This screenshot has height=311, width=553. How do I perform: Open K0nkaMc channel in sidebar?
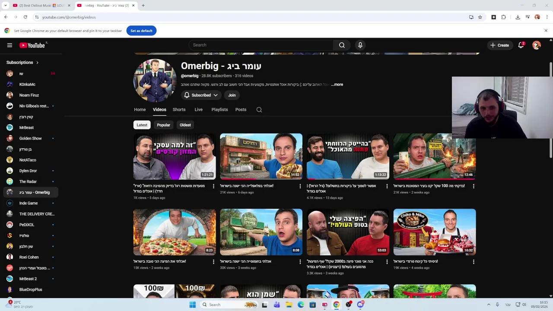30,85
